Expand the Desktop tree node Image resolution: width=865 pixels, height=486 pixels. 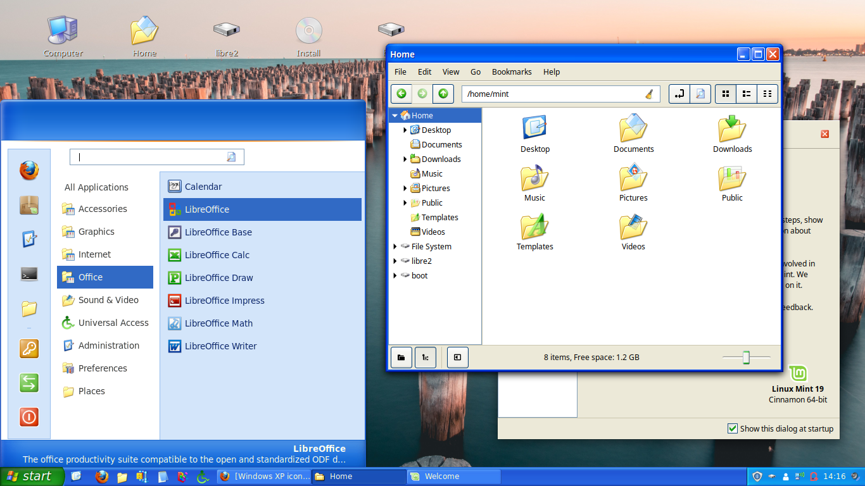[405, 130]
